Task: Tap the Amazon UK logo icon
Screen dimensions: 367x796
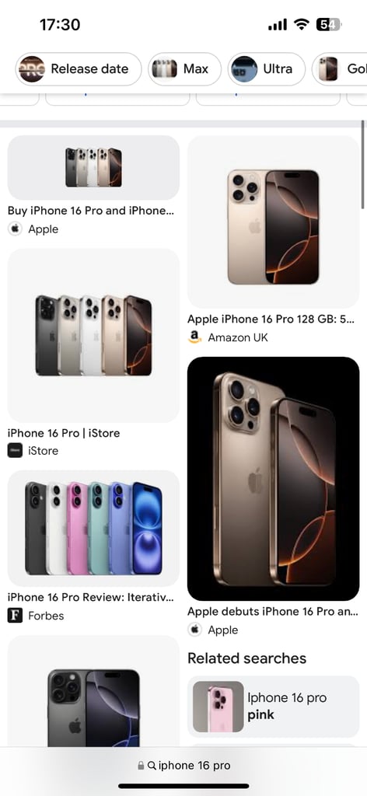Action: 194,337
